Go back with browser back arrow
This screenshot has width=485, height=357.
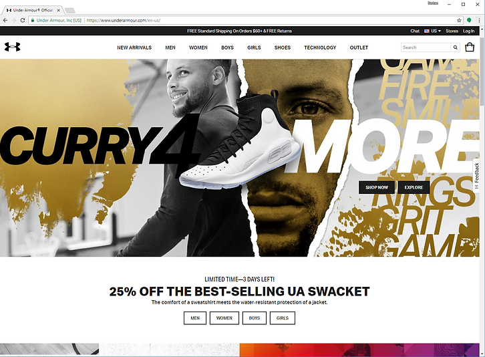[5, 20]
